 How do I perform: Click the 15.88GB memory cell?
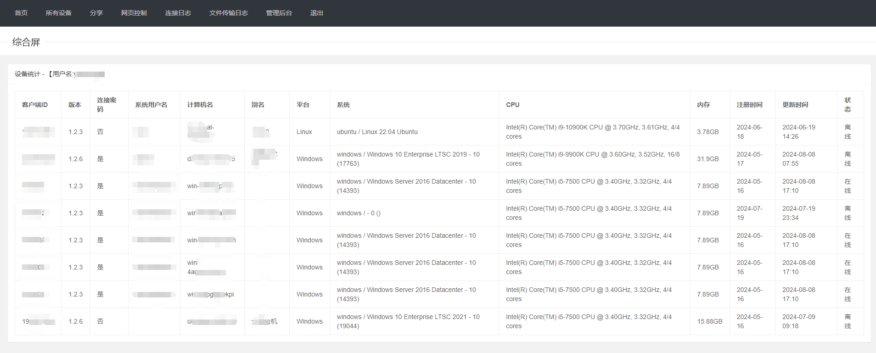point(710,321)
